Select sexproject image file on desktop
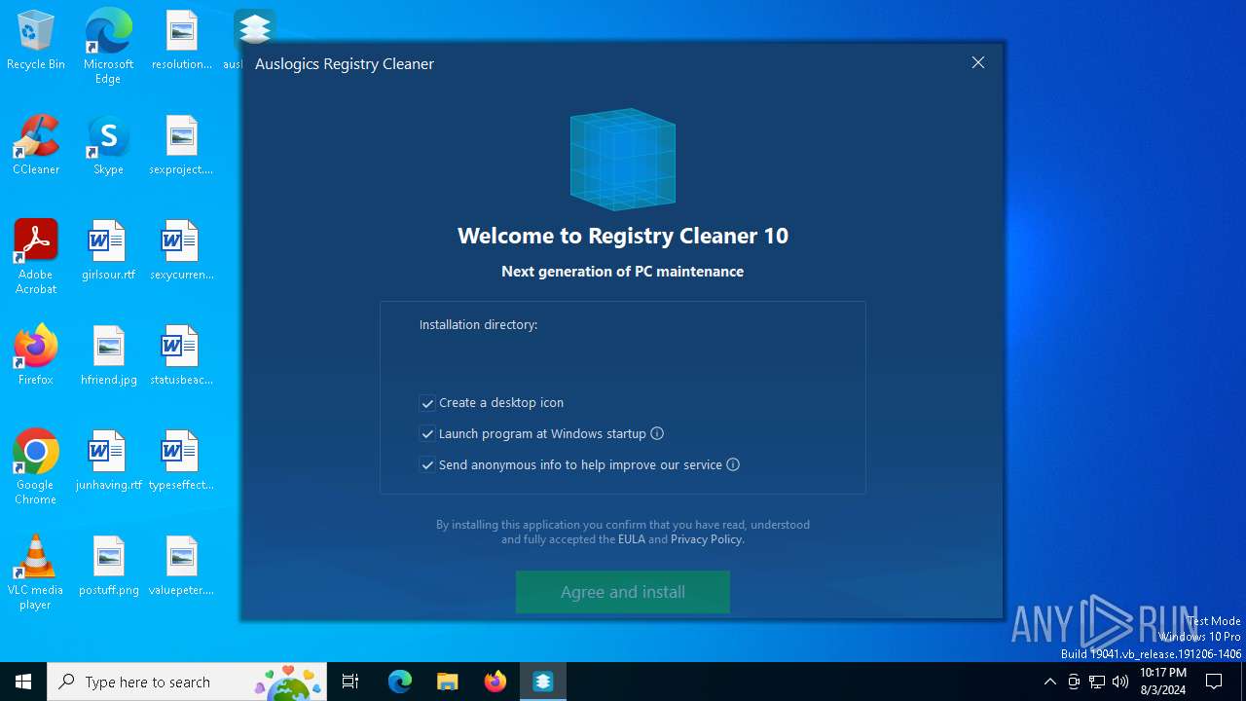The width and height of the screenshot is (1246, 701). (x=181, y=146)
